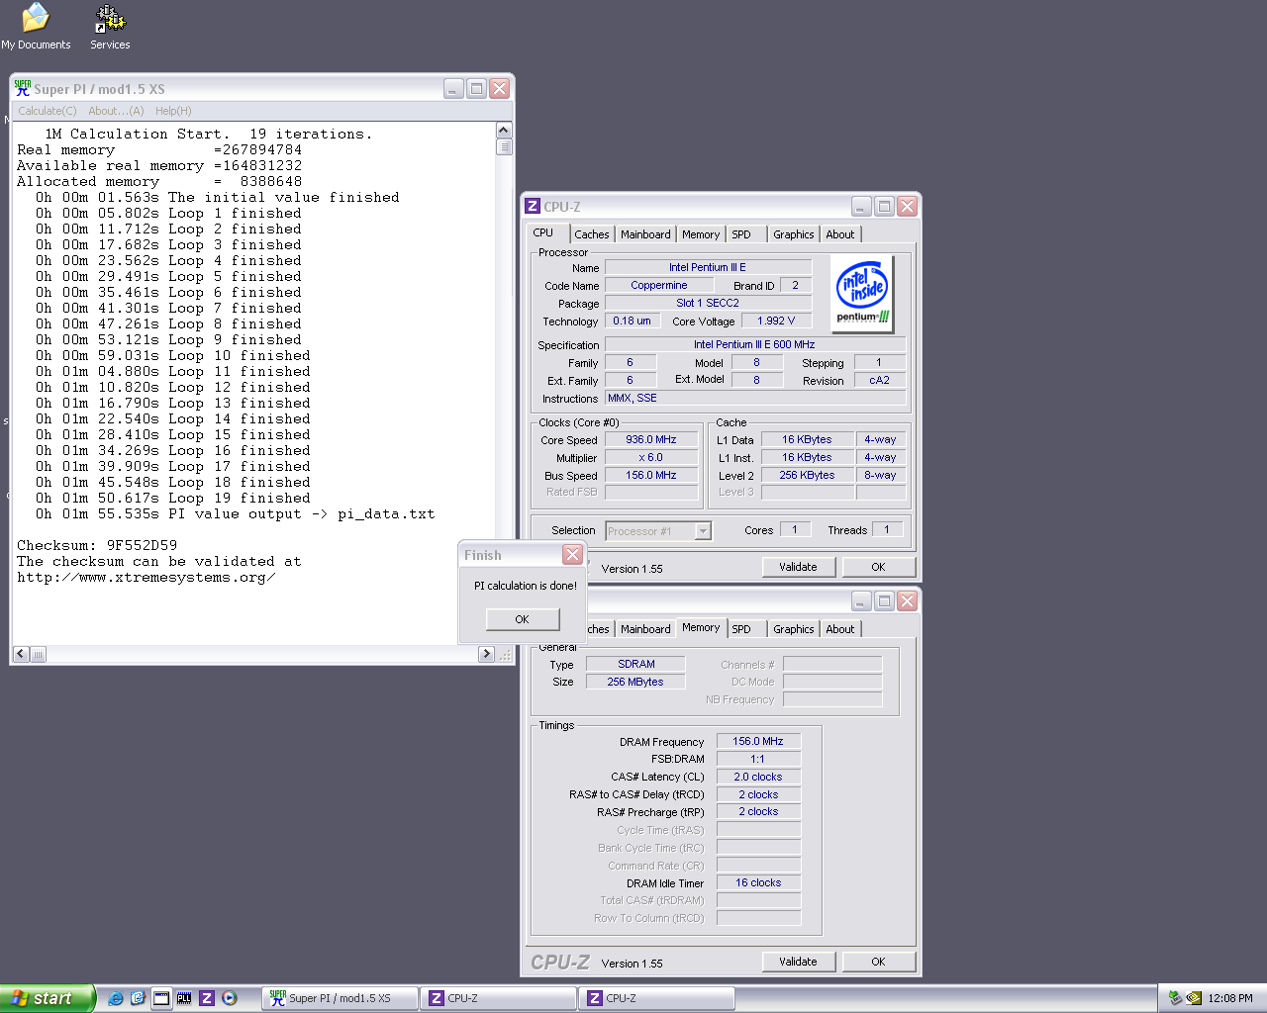
Task: Click the SDRAM memory type value
Action: point(635,664)
